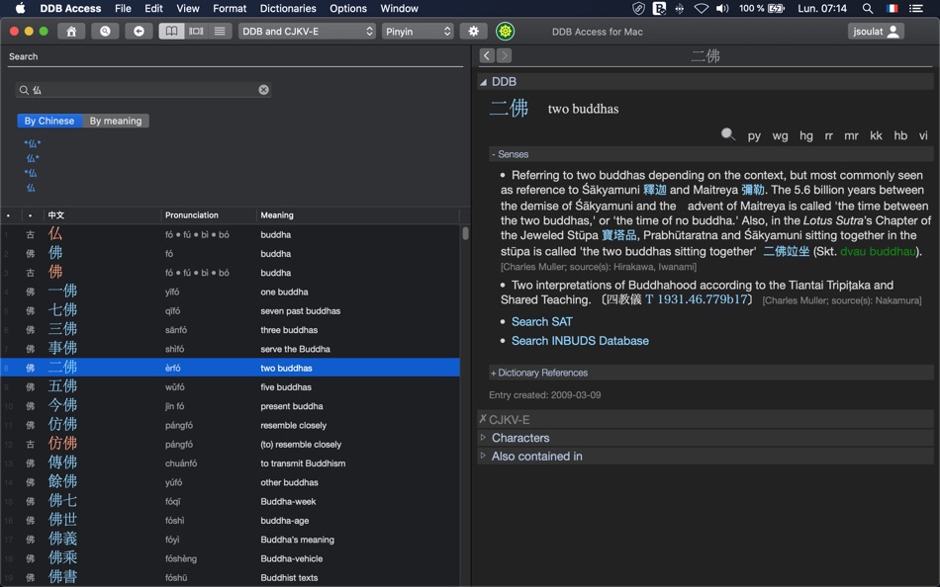Viewport: 940px width, 587px height.
Task: Select the 傳佛 to transmit Buddhism row
Action: 231,463
